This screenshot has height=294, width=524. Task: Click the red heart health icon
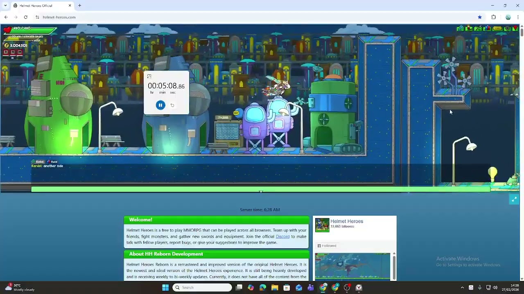(7, 30)
